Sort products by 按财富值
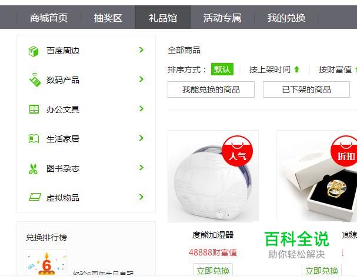 (x=338, y=69)
